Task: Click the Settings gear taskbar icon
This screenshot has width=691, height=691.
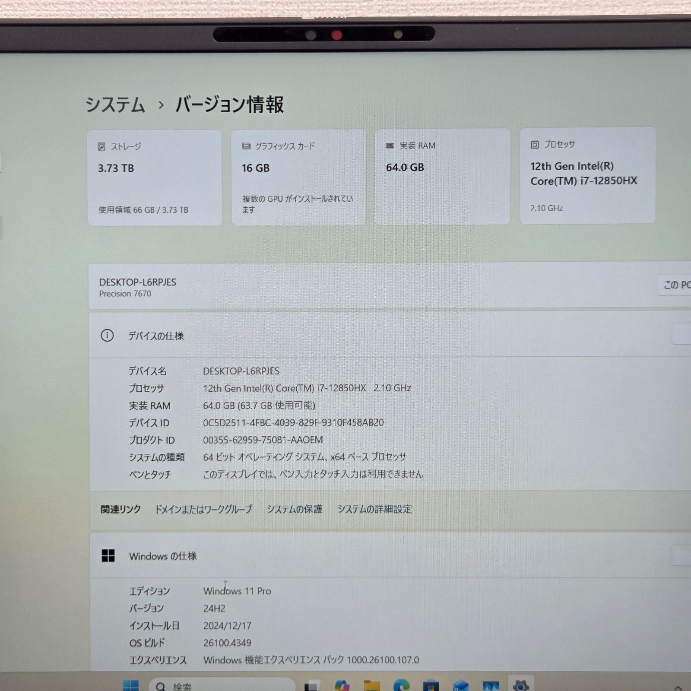Action: point(520,685)
